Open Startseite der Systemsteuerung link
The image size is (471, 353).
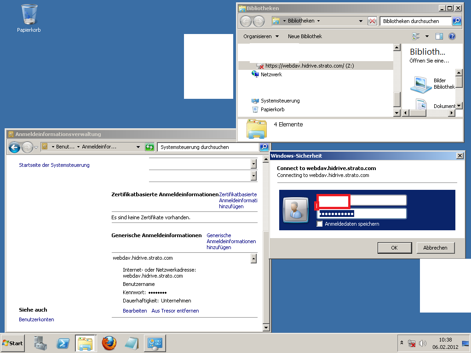tap(54, 165)
